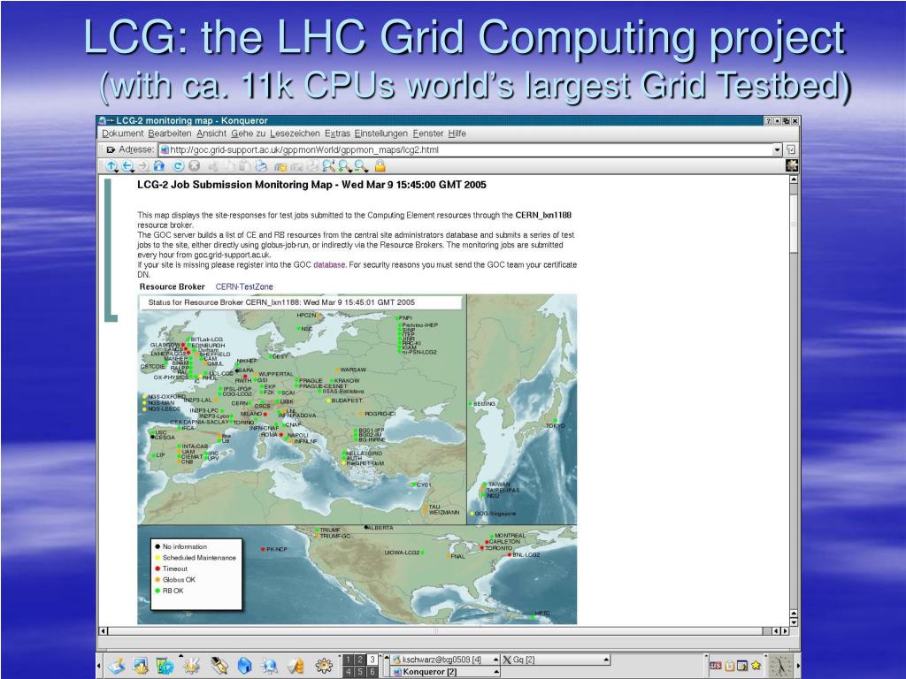Open the Home page icon
The image size is (906, 679).
point(159,166)
